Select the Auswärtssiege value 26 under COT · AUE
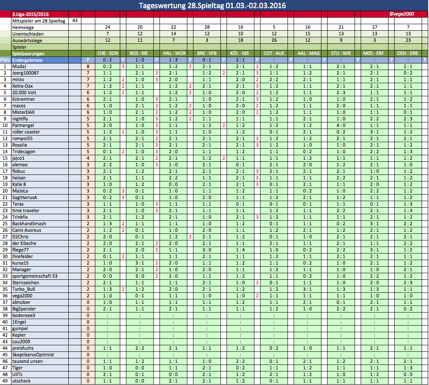The width and height of the screenshot is (429, 385). 274,40
